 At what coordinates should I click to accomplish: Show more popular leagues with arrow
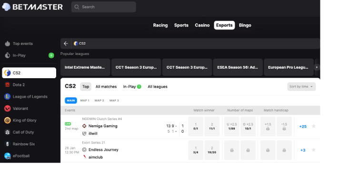pos(317,67)
